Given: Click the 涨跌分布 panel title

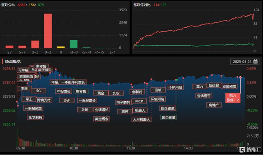Looking at the screenshot, I should (8, 5).
